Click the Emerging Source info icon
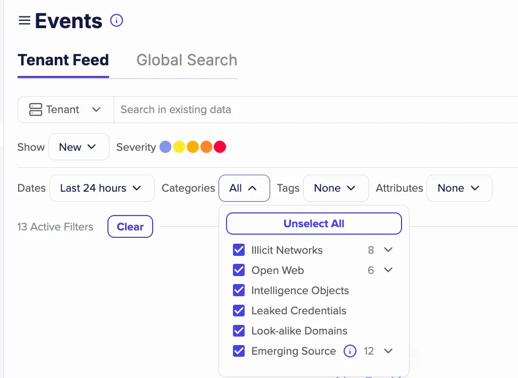Viewport: 518px width, 378px height. tap(350, 351)
